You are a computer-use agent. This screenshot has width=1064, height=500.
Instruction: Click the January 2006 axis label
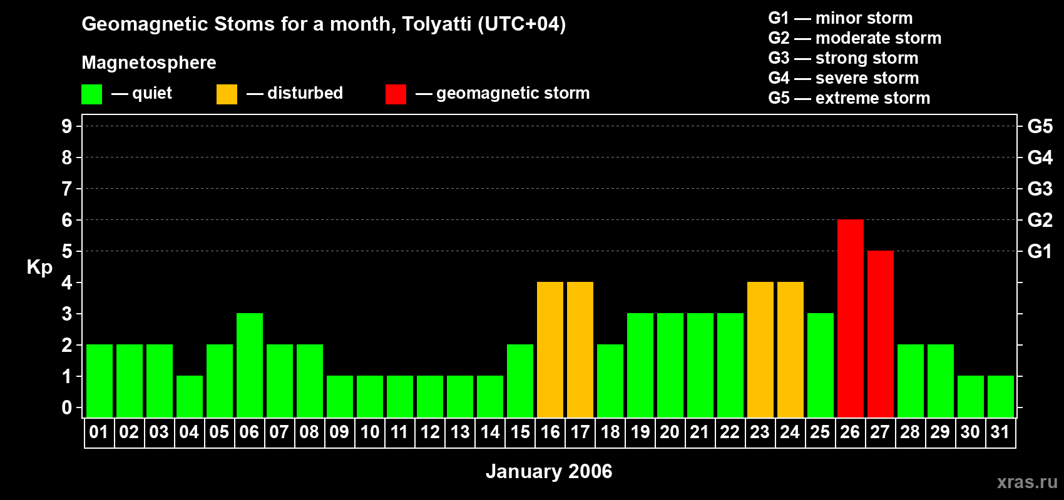click(549, 471)
